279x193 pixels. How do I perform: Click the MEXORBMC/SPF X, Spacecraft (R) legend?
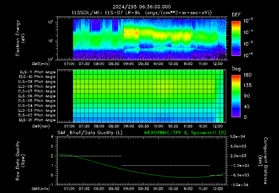[185, 133]
